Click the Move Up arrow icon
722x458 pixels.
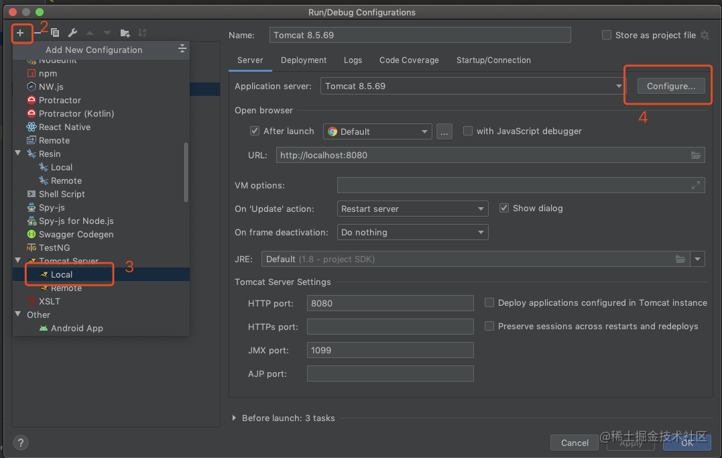coord(90,33)
